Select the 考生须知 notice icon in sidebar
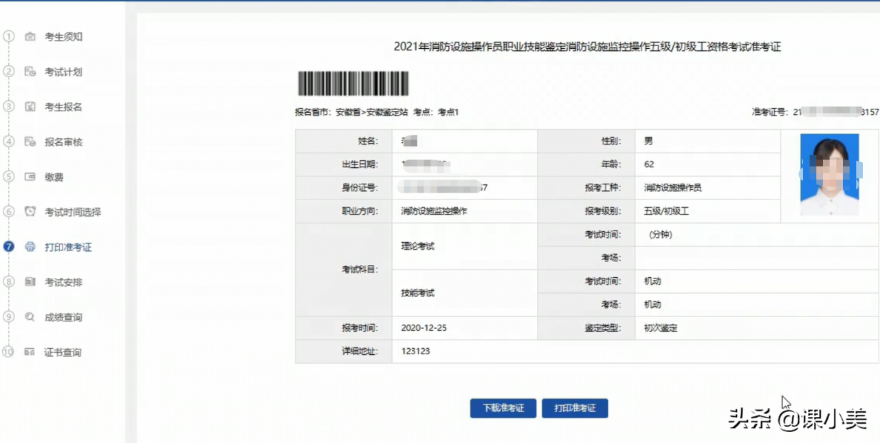 coord(30,36)
